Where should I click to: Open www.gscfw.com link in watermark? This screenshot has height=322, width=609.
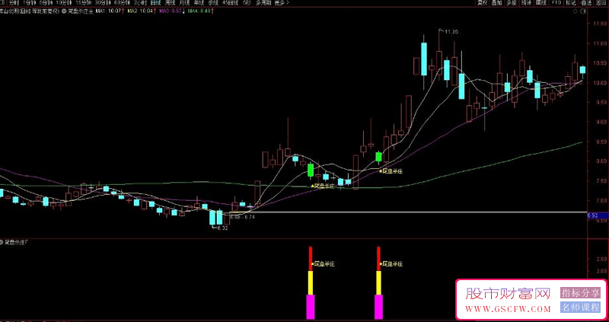click(509, 309)
